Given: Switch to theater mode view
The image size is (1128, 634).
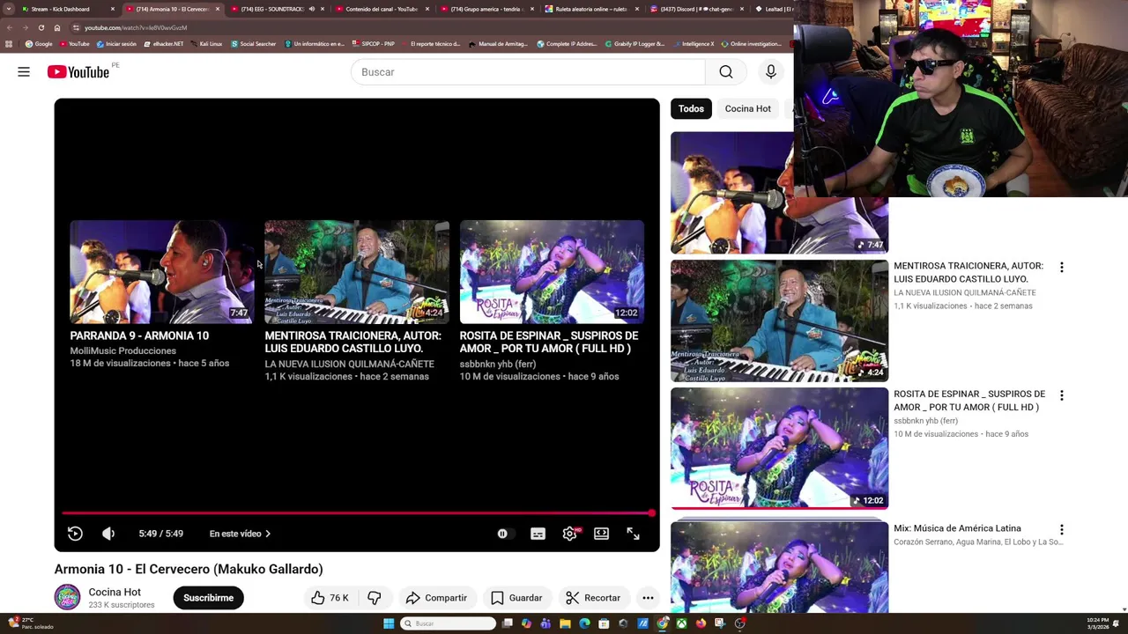Looking at the screenshot, I should coord(601,534).
